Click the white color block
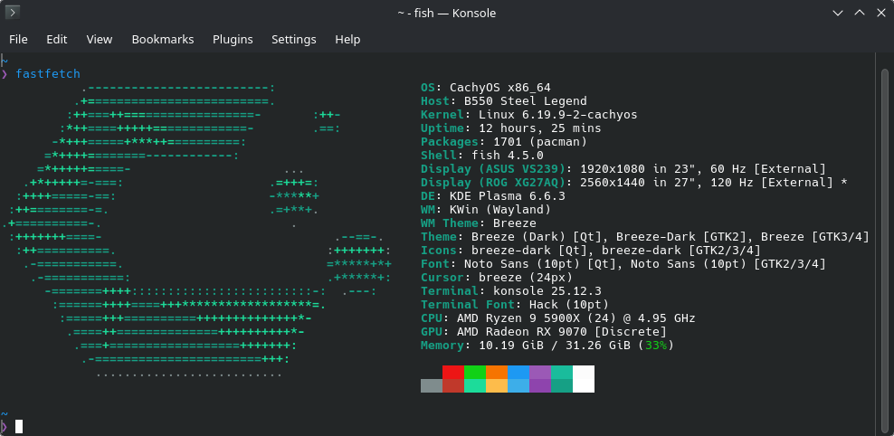The height and width of the screenshot is (436, 894). click(584, 372)
